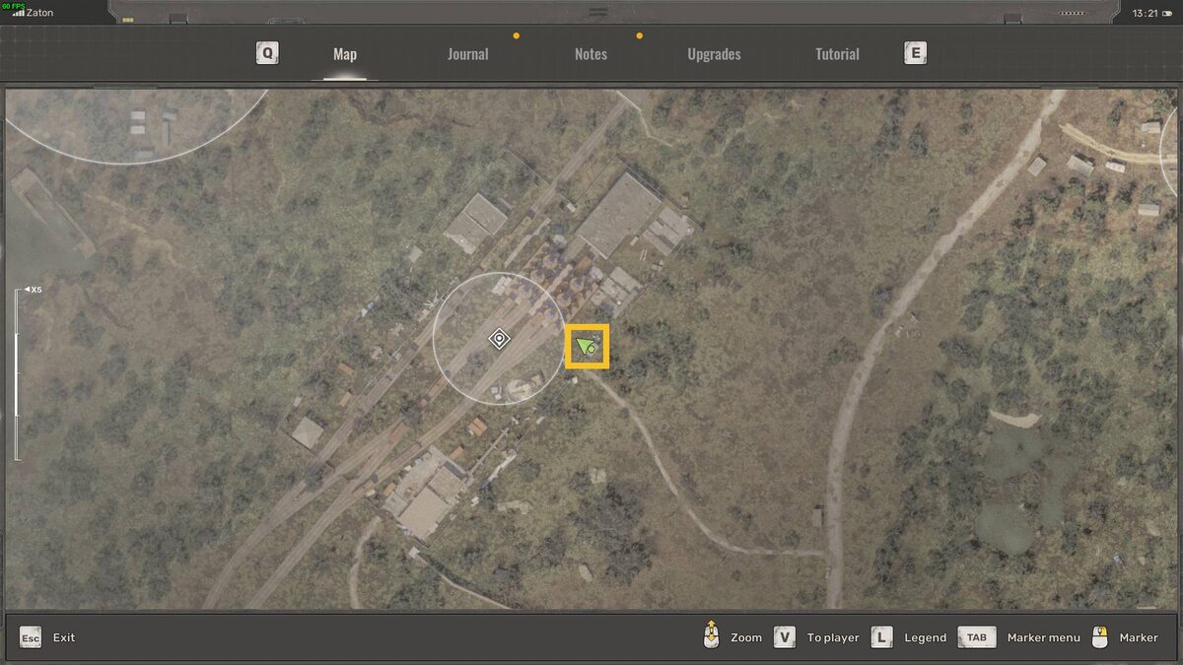This screenshot has width=1183, height=665.
Task: Click the Exit label
Action: [x=64, y=637]
